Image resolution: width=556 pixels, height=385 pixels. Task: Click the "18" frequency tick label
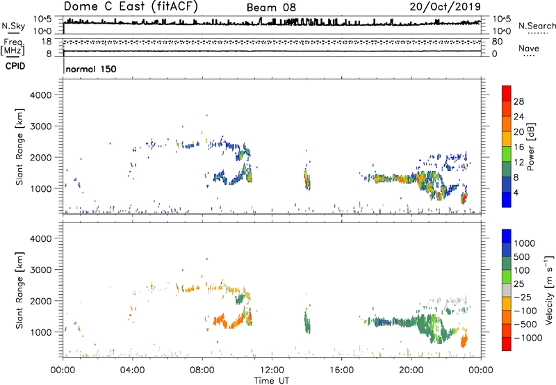[46, 42]
